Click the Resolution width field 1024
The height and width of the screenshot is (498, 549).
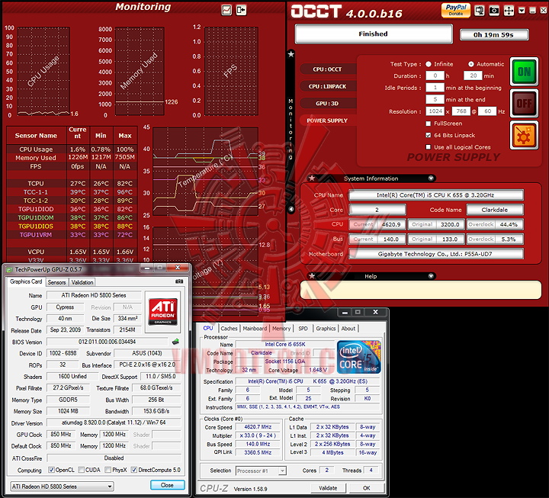pyautogui.click(x=435, y=111)
